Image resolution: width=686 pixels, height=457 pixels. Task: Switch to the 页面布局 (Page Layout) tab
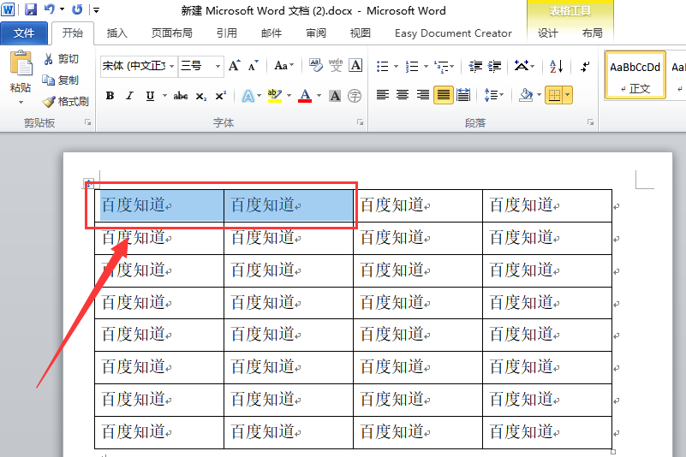[171, 33]
